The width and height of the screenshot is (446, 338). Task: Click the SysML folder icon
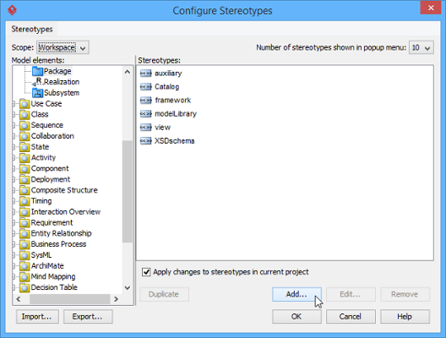pyautogui.click(x=24, y=255)
